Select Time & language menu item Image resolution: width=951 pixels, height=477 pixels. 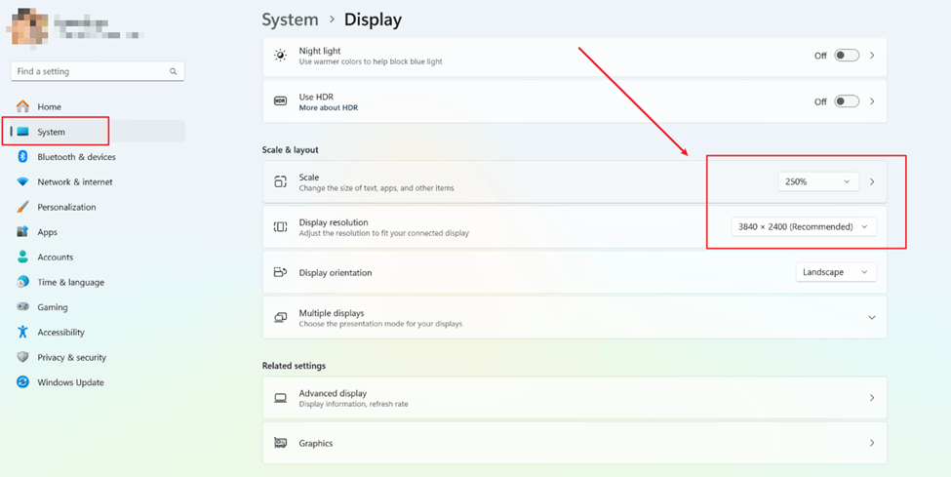97,282
